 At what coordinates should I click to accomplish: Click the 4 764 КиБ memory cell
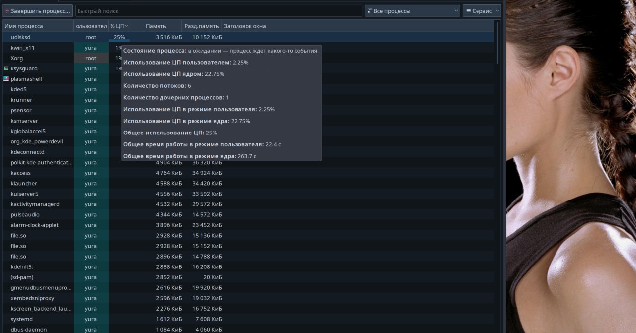(169, 173)
